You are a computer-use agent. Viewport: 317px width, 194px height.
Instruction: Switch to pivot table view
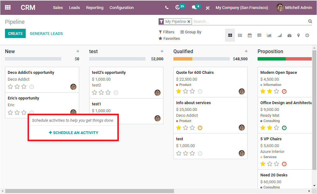coord(259,35)
